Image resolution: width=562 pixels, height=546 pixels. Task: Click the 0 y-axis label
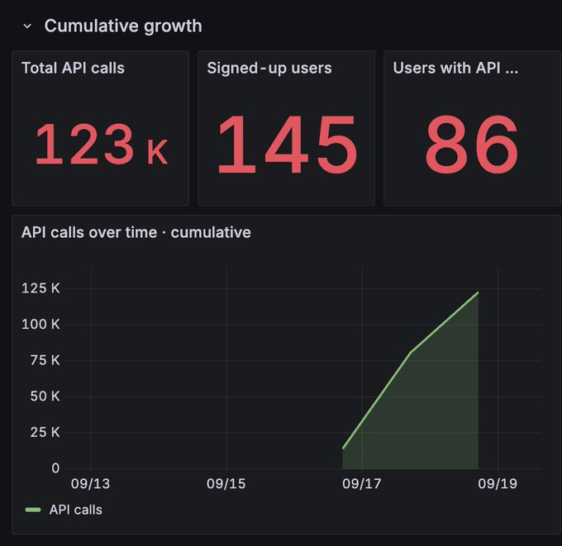55,468
